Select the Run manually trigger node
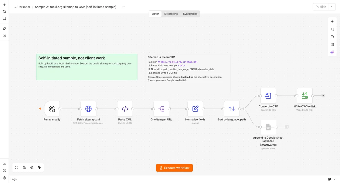 tap(52, 109)
